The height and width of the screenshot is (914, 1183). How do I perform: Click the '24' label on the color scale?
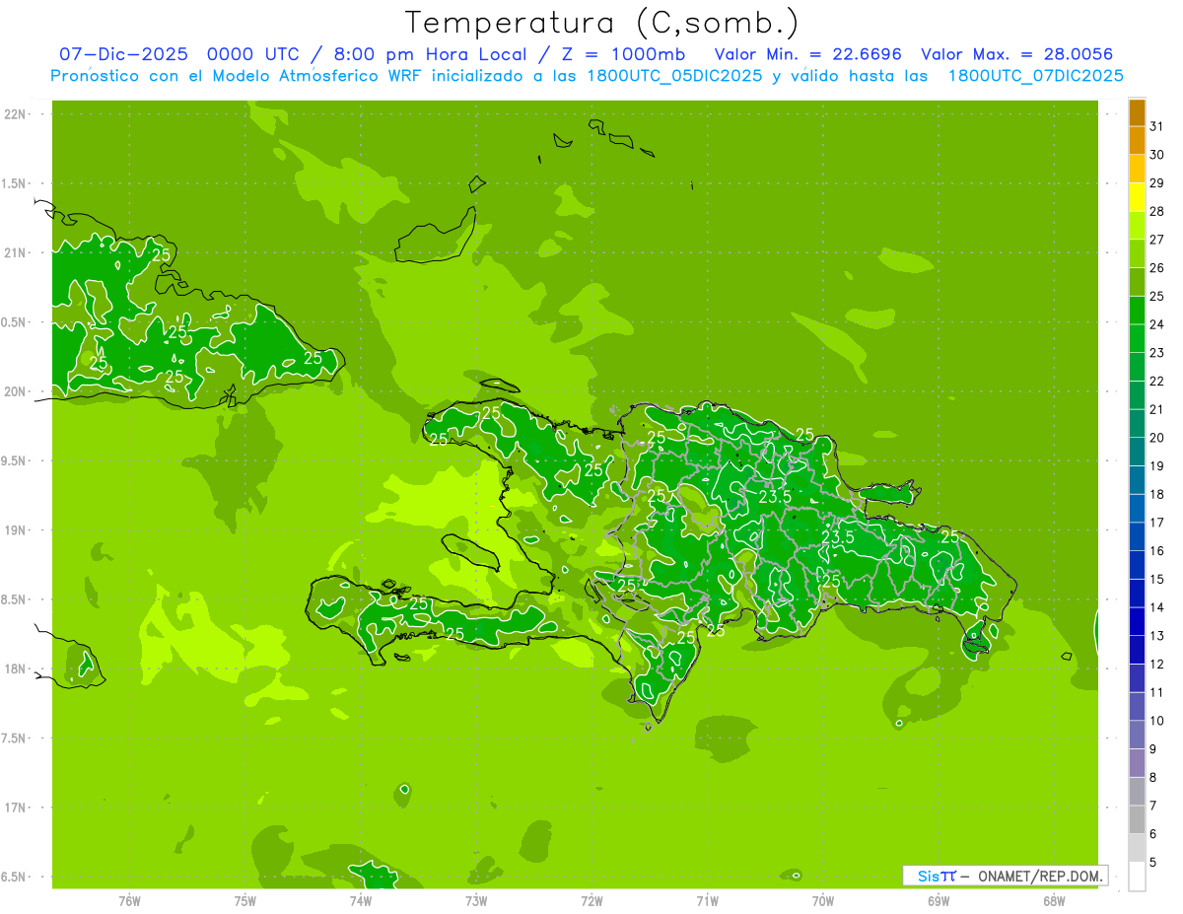click(1156, 324)
